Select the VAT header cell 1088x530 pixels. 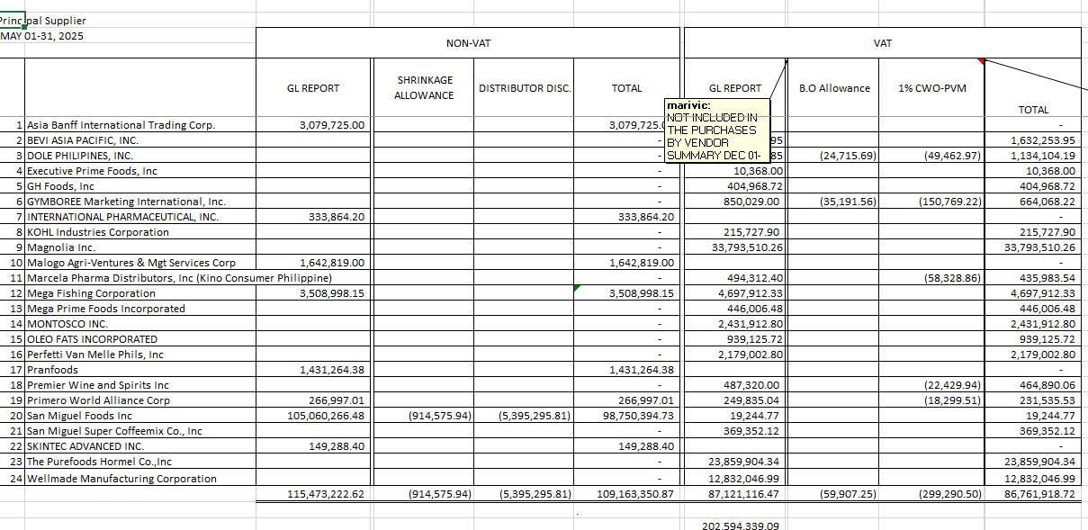[x=882, y=43]
